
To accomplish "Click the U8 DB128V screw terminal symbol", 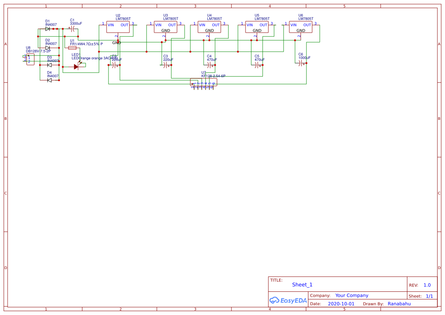I will 30,59.
